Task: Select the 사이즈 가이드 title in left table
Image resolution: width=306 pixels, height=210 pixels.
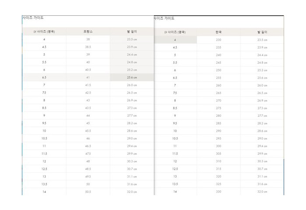Action: point(33,18)
